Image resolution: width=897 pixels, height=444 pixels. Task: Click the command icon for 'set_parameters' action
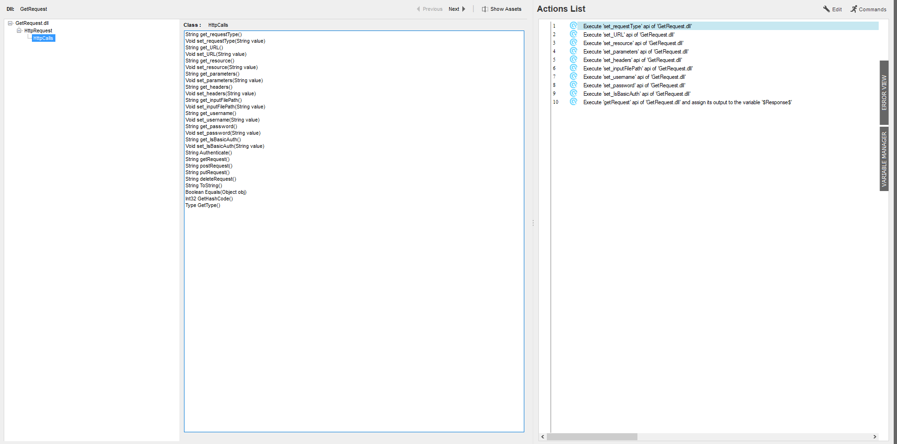[573, 51]
